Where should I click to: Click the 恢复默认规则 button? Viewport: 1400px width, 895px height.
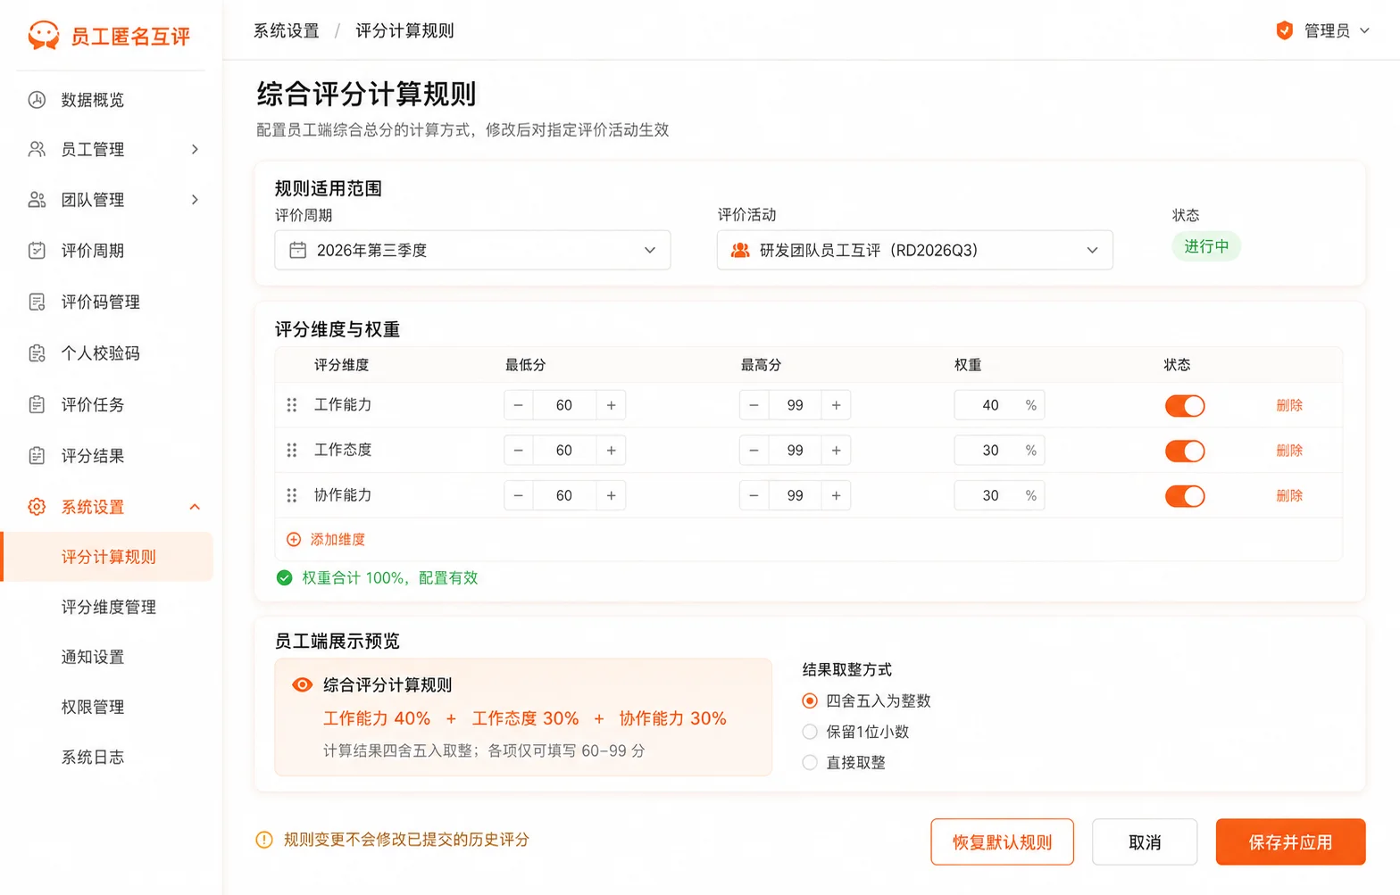1002,841
